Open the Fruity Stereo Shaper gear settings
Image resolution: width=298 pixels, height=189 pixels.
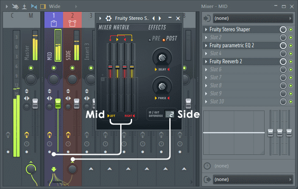pyautogui.click(x=108, y=18)
